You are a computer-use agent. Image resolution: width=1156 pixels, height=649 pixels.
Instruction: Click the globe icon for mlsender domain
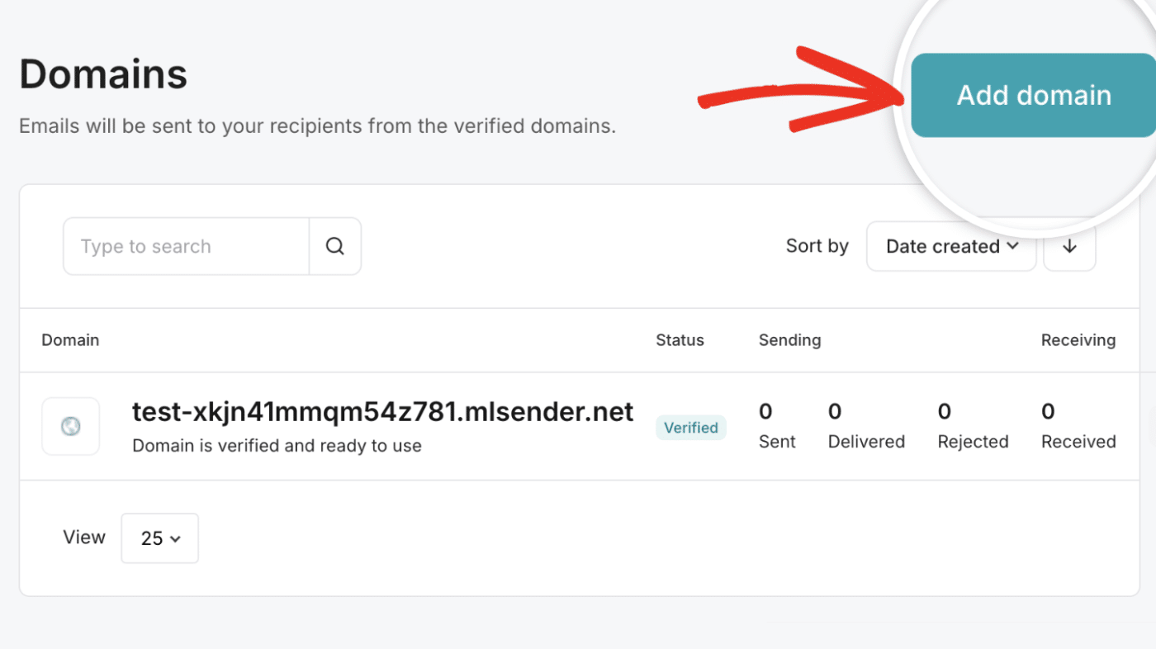pos(71,426)
